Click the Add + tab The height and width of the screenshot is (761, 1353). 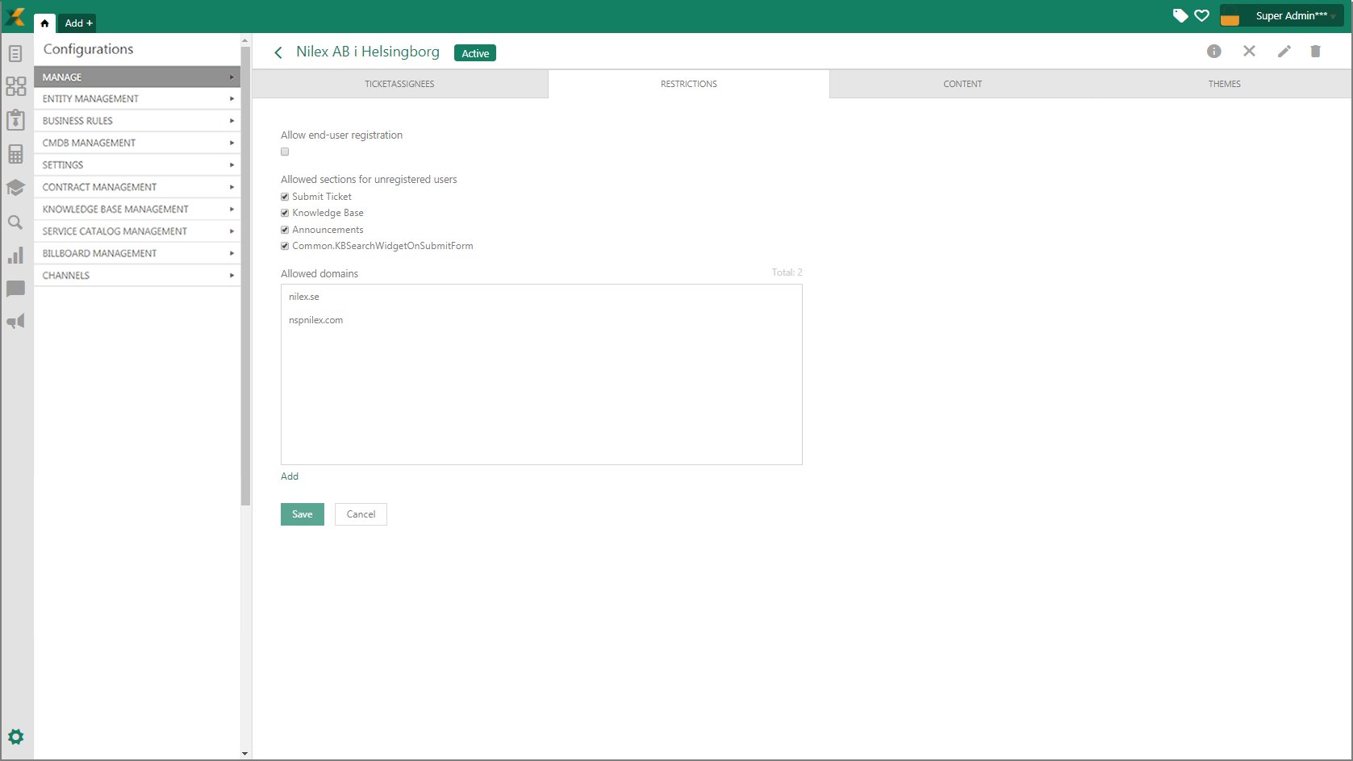coord(78,23)
